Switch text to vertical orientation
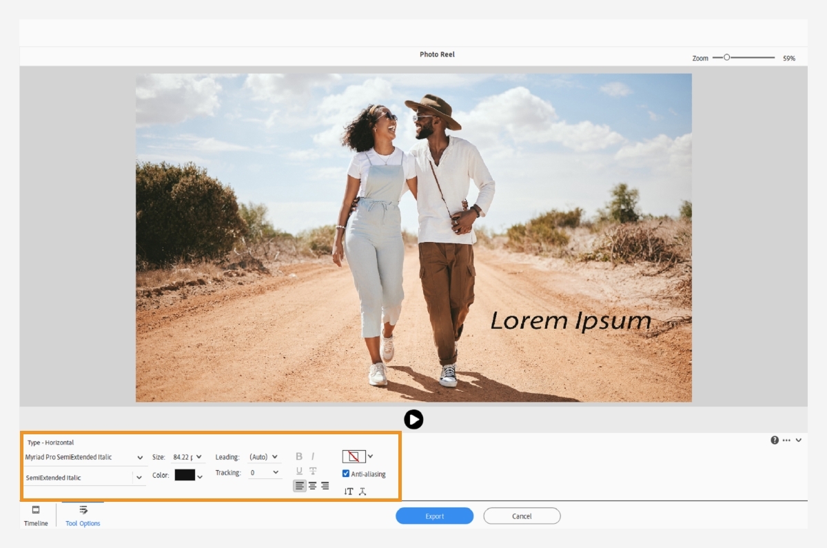Screen dimensions: 827x548 (349, 491)
